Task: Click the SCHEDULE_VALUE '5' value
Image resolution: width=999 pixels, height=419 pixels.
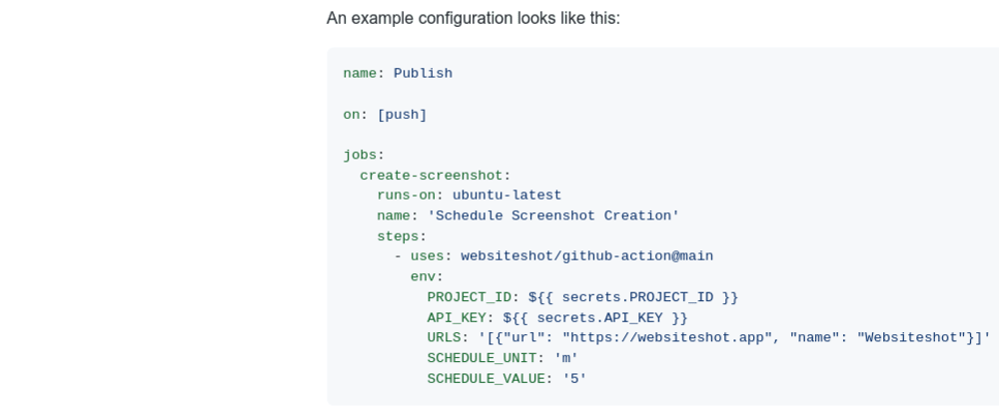Action: (x=574, y=379)
